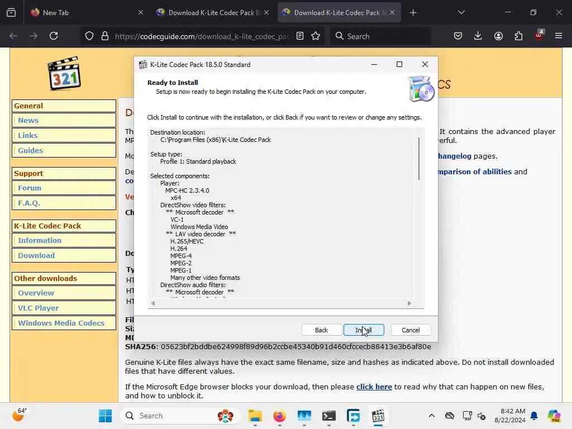Bookmark this page with star icon

click(316, 36)
